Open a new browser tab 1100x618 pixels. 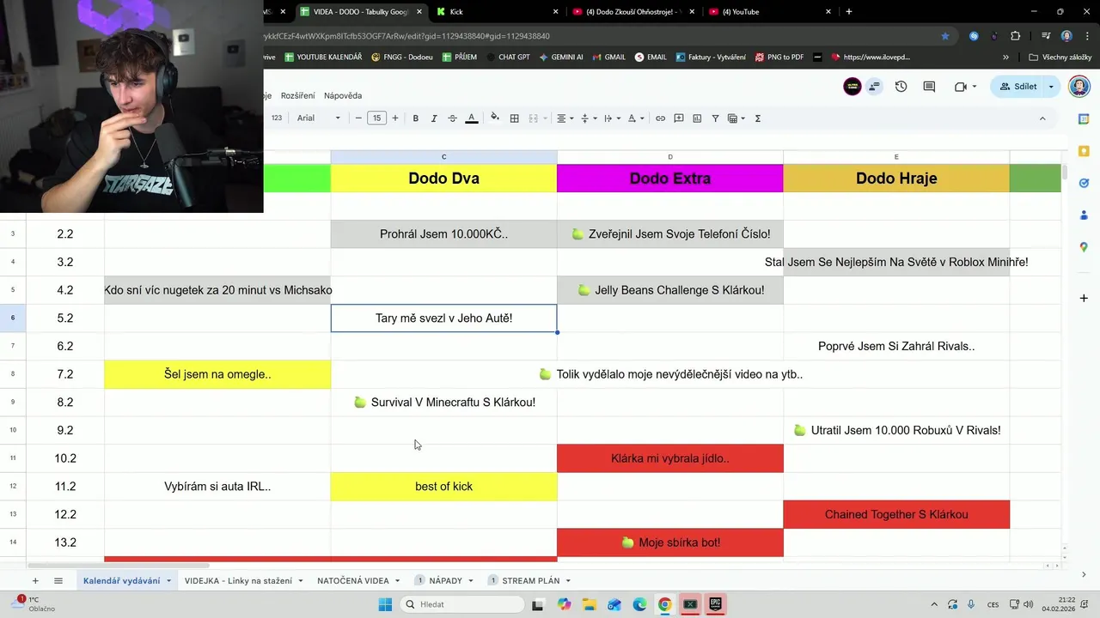[849, 12]
